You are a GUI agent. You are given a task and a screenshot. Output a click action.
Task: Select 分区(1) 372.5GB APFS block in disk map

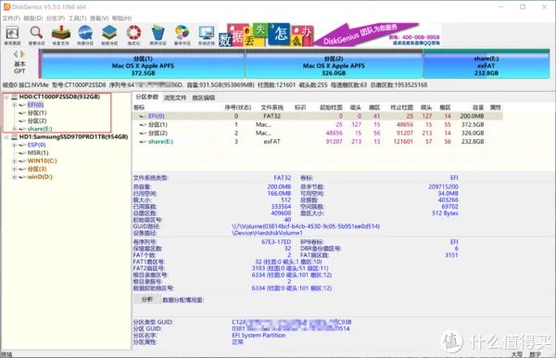pyautogui.click(x=143, y=65)
